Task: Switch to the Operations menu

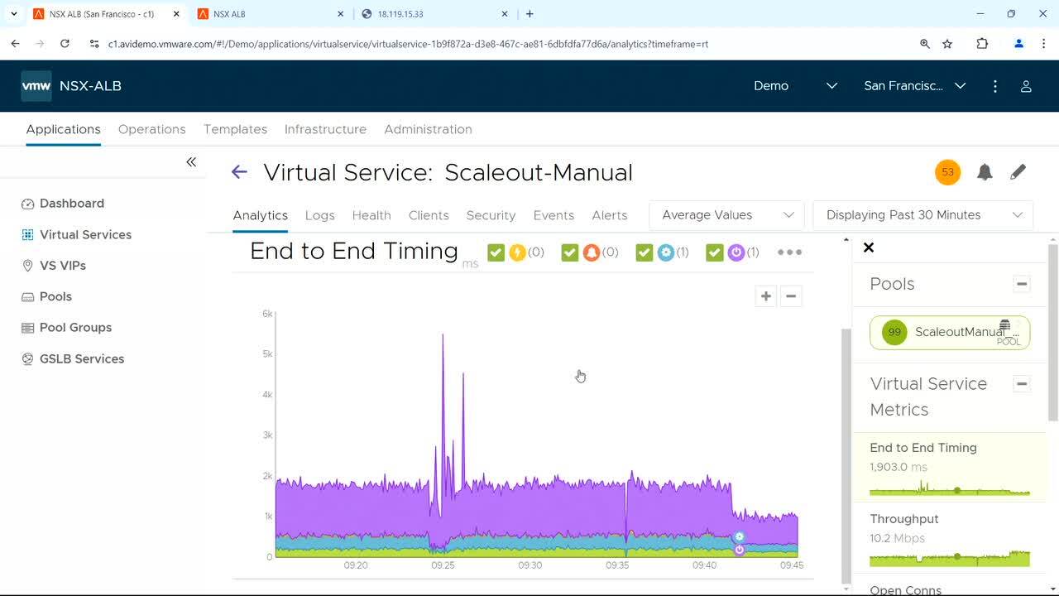Action: tap(152, 129)
